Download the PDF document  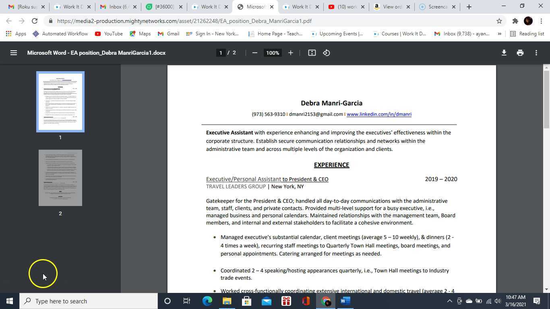pyautogui.click(x=504, y=53)
